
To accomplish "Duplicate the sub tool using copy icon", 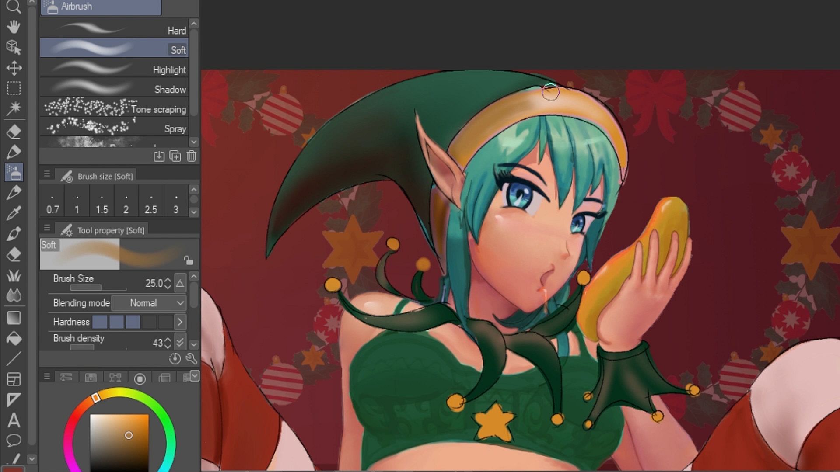I will [x=175, y=156].
